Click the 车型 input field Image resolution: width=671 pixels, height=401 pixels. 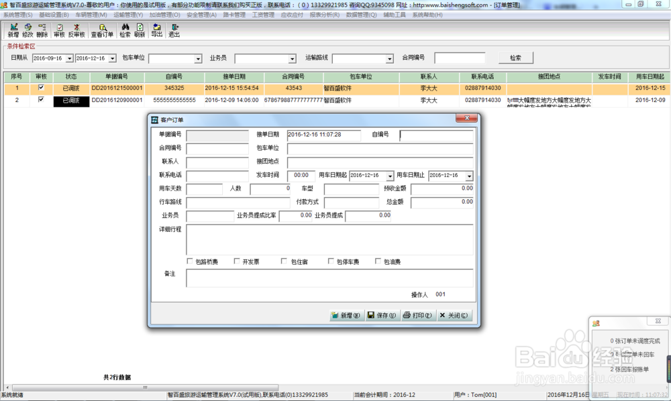coord(352,189)
